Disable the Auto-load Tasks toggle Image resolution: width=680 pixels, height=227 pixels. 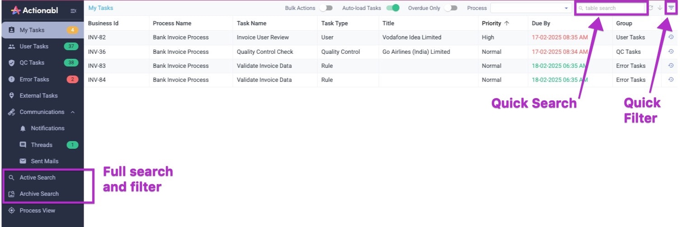[x=393, y=8]
